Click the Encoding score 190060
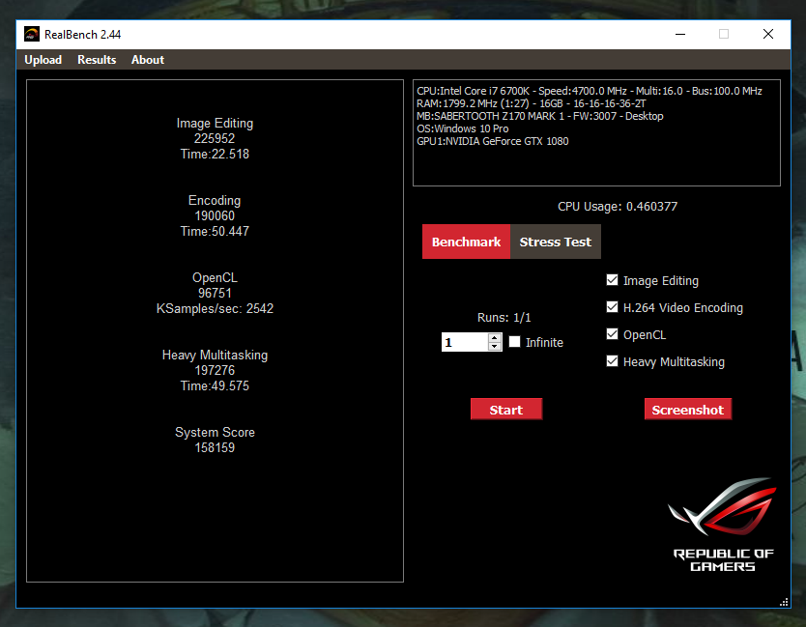Viewport: 806px width, 627px height. [x=215, y=215]
